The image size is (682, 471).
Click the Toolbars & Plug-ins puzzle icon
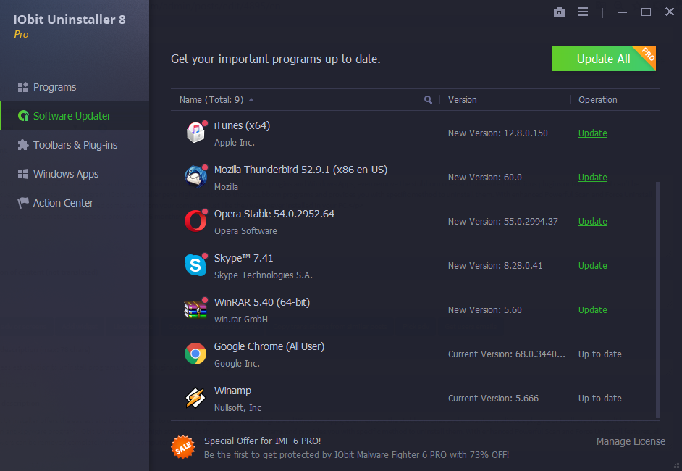[x=22, y=145]
